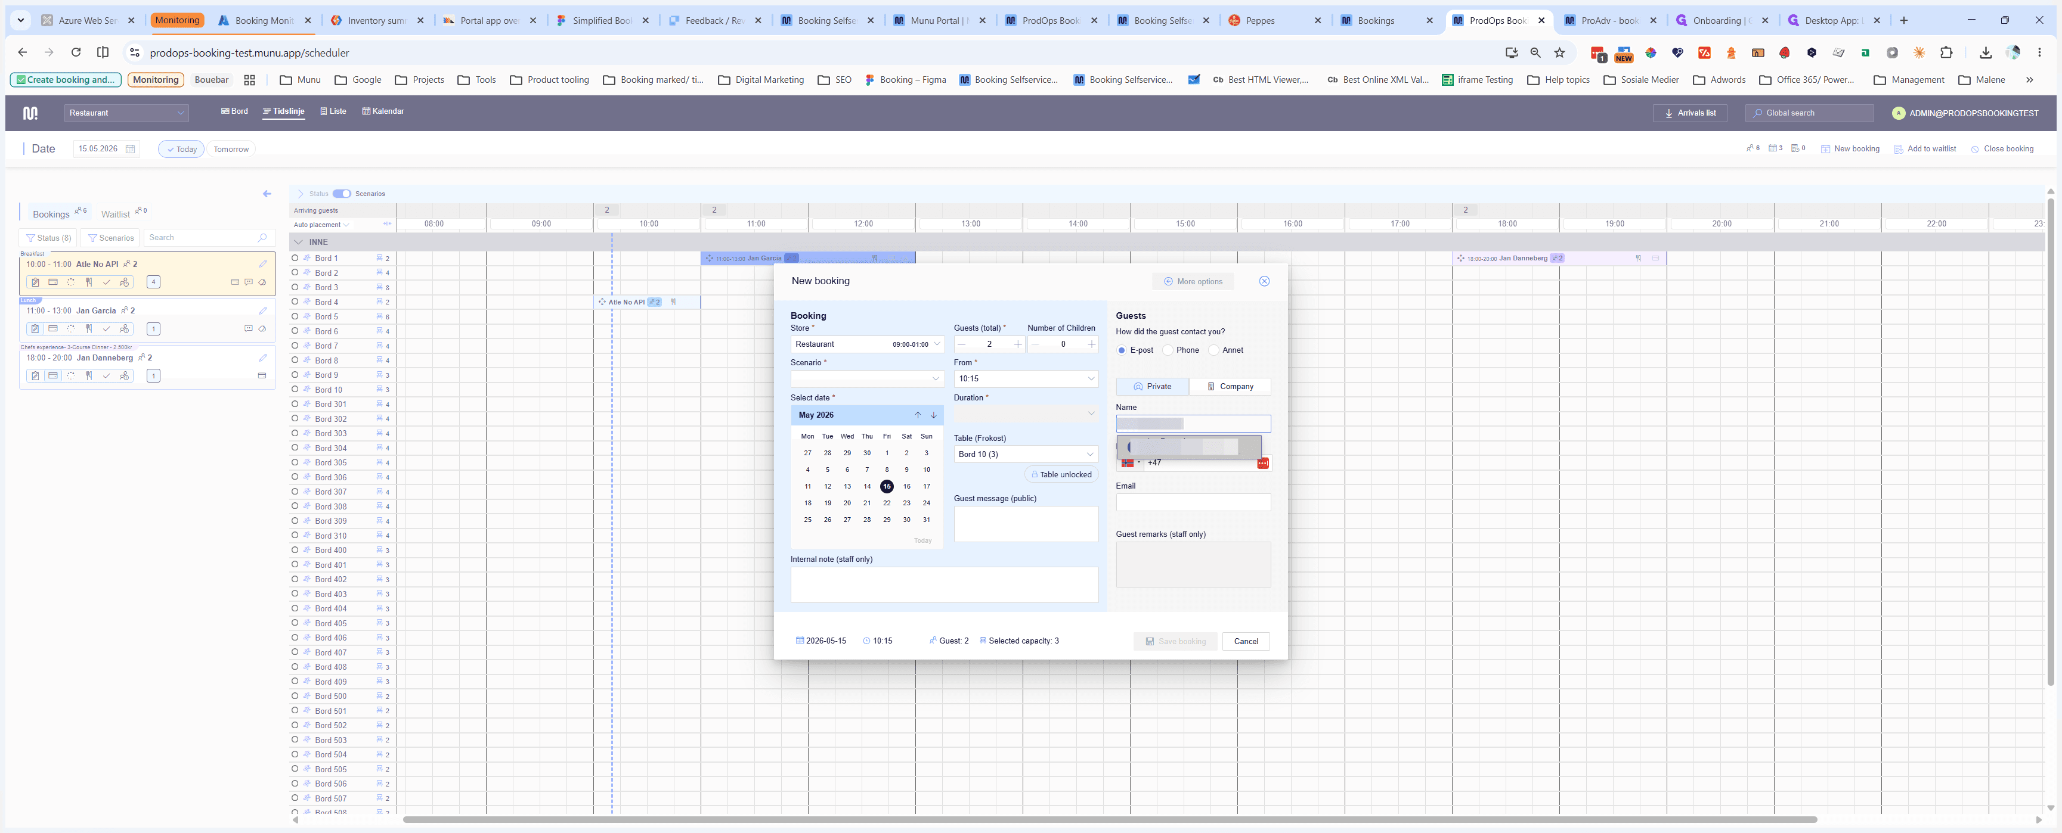
Task: Click the checkmark status icon on Jan Garcia booking
Action: click(x=107, y=329)
